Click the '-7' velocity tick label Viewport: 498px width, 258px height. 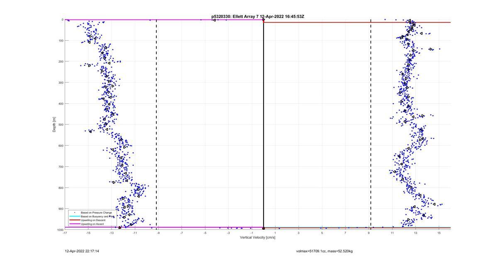coord(181,233)
